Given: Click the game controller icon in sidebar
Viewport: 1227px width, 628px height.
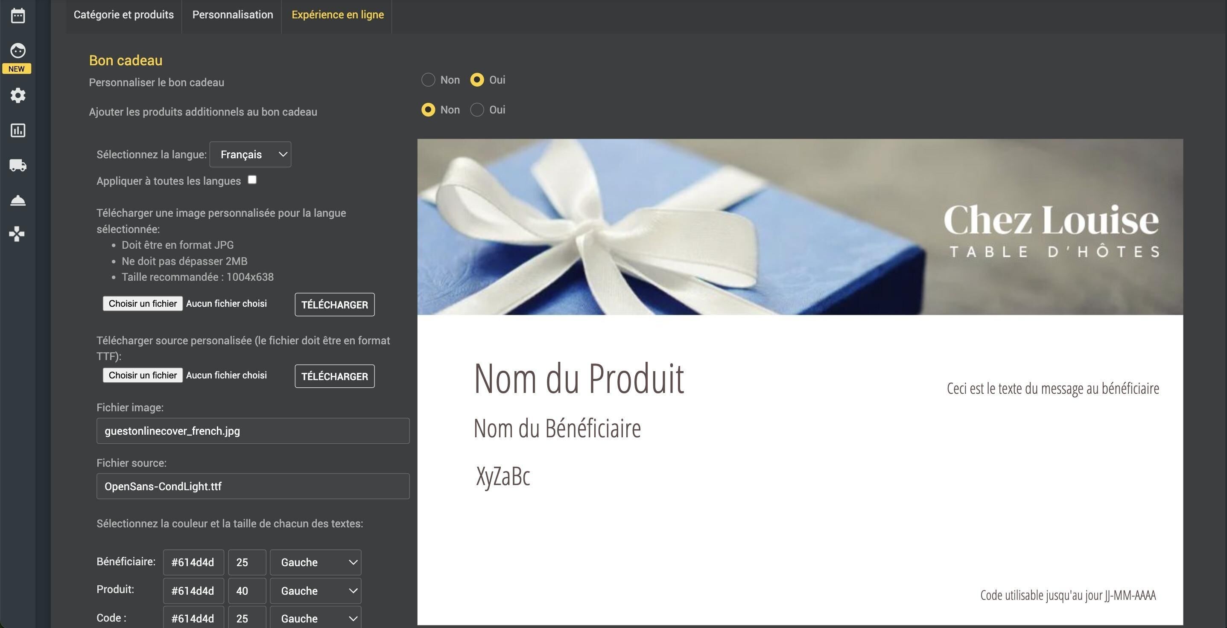Looking at the screenshot, I should [x=17, y=234].
